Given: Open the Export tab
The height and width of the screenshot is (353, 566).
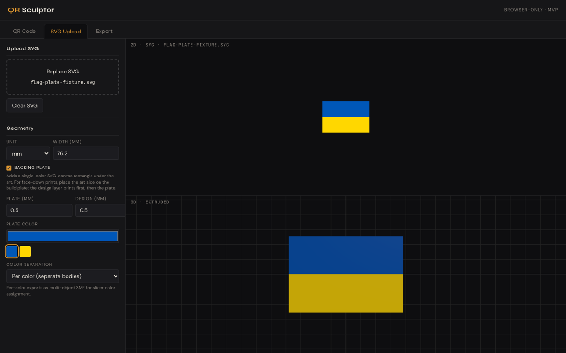Looking at the screenshot, I should coord(104,31).
